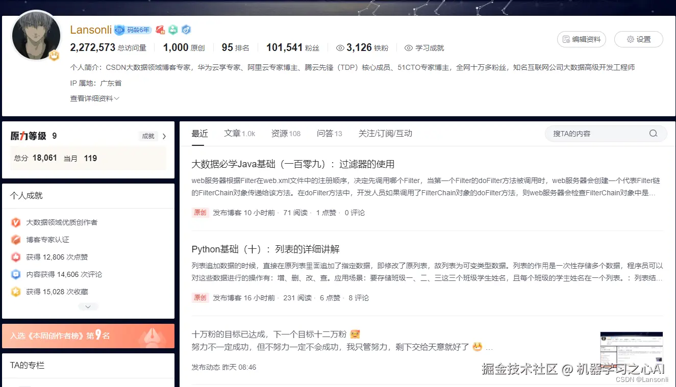The image size is (676, 387).
Task: Click the 大数据领域优质创作者 badge icon
Action: (16, 222)
